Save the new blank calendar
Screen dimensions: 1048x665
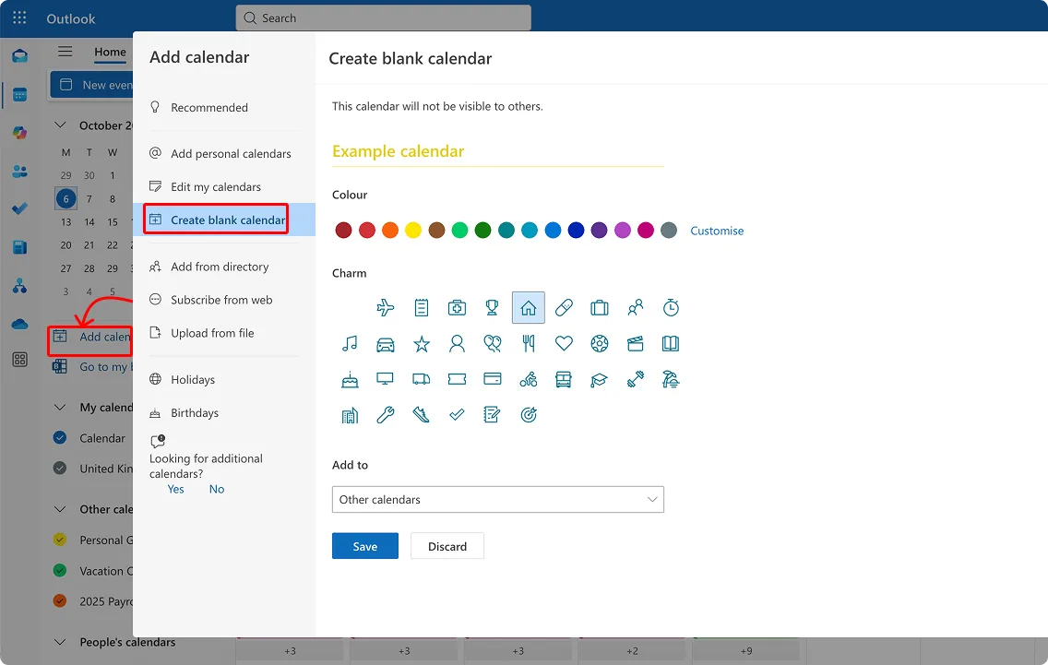(x=364, y=545)
